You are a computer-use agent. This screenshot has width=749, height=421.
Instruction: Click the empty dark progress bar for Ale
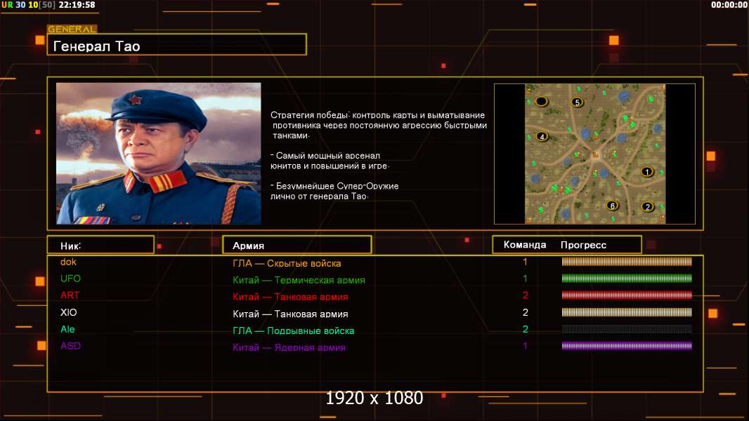[627, 329]
